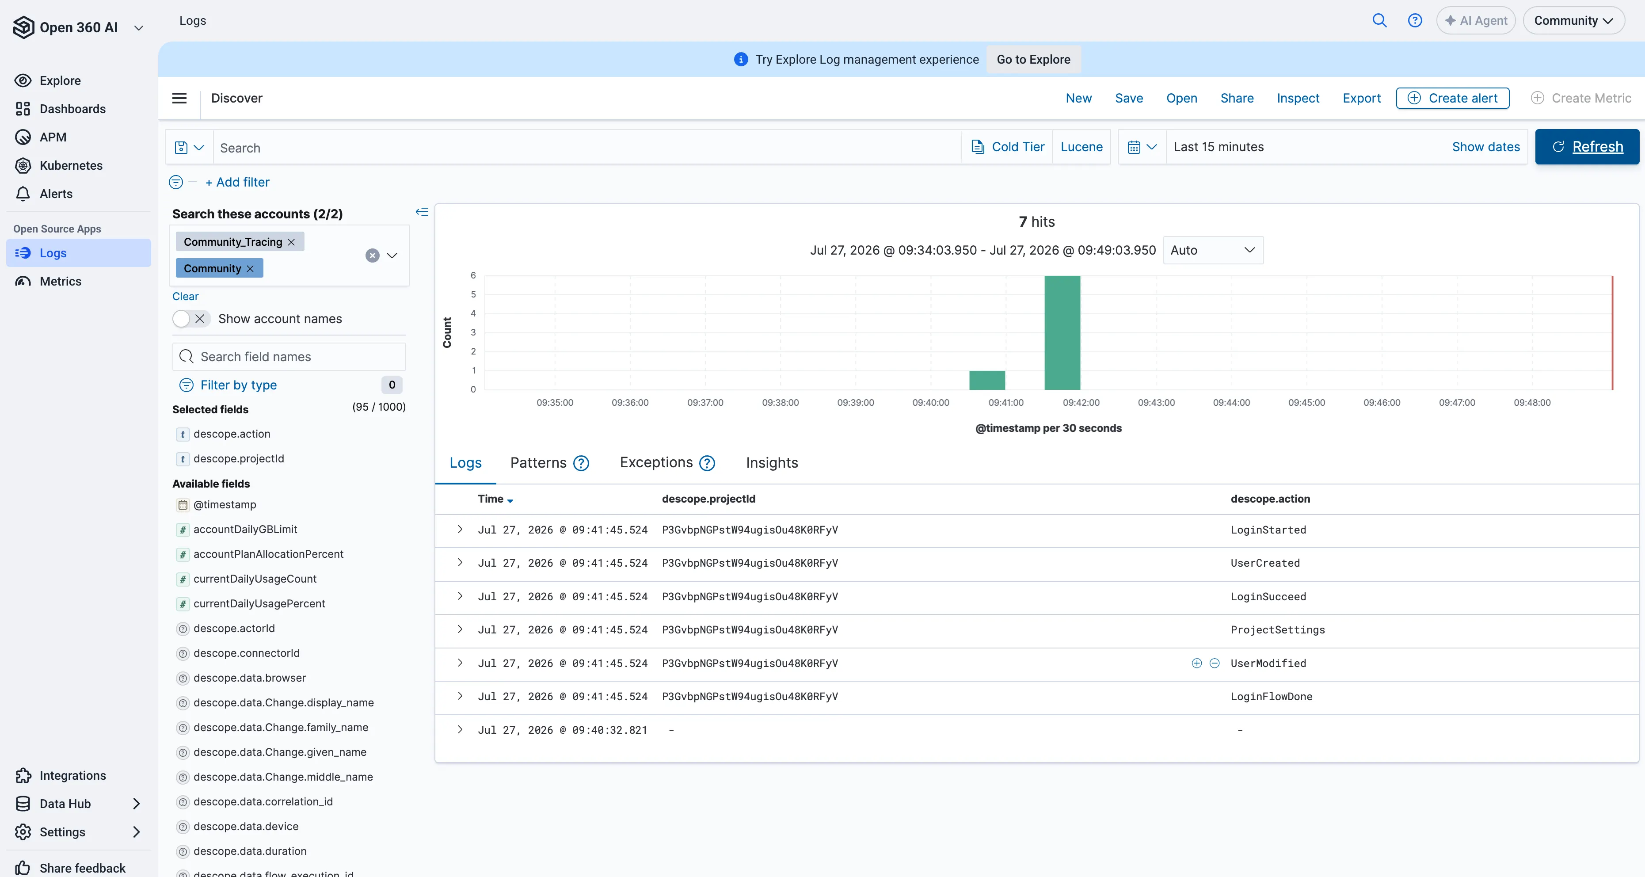
Task: Click Export in Discover menu
Action: (1361, 98)
